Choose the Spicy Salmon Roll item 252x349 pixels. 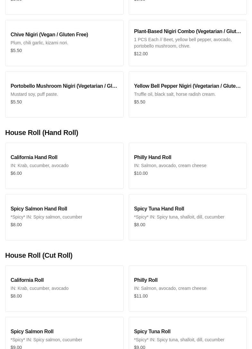[x=32, y=332]
